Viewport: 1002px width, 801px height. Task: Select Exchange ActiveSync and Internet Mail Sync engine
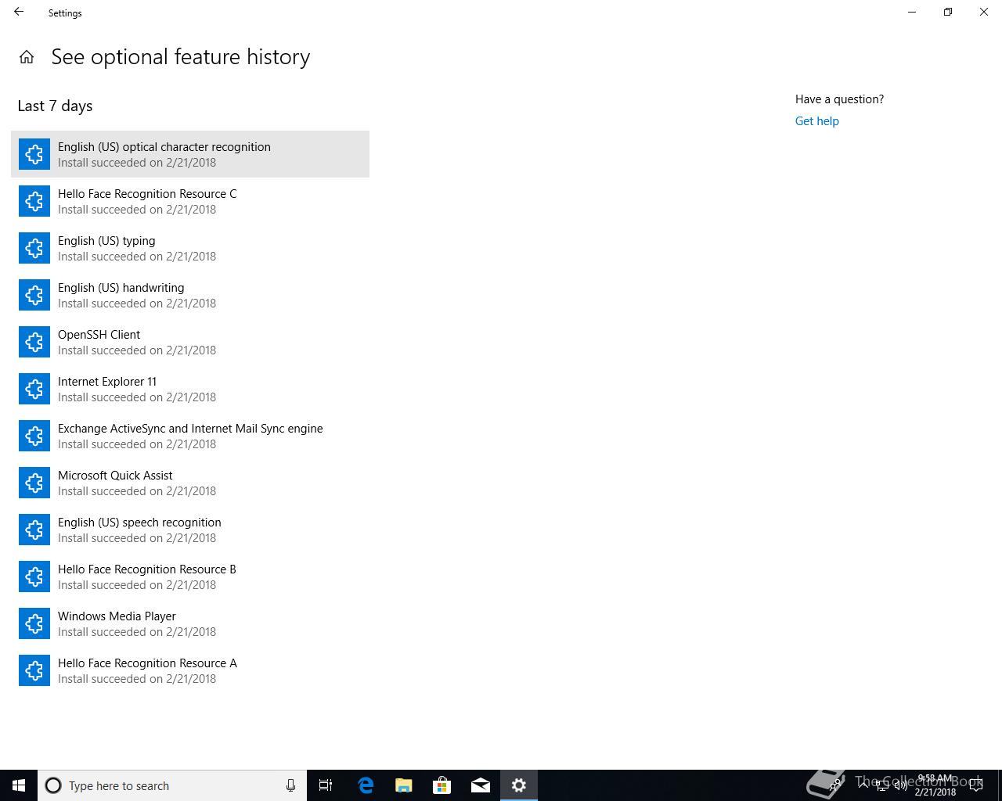coord(190,436)
